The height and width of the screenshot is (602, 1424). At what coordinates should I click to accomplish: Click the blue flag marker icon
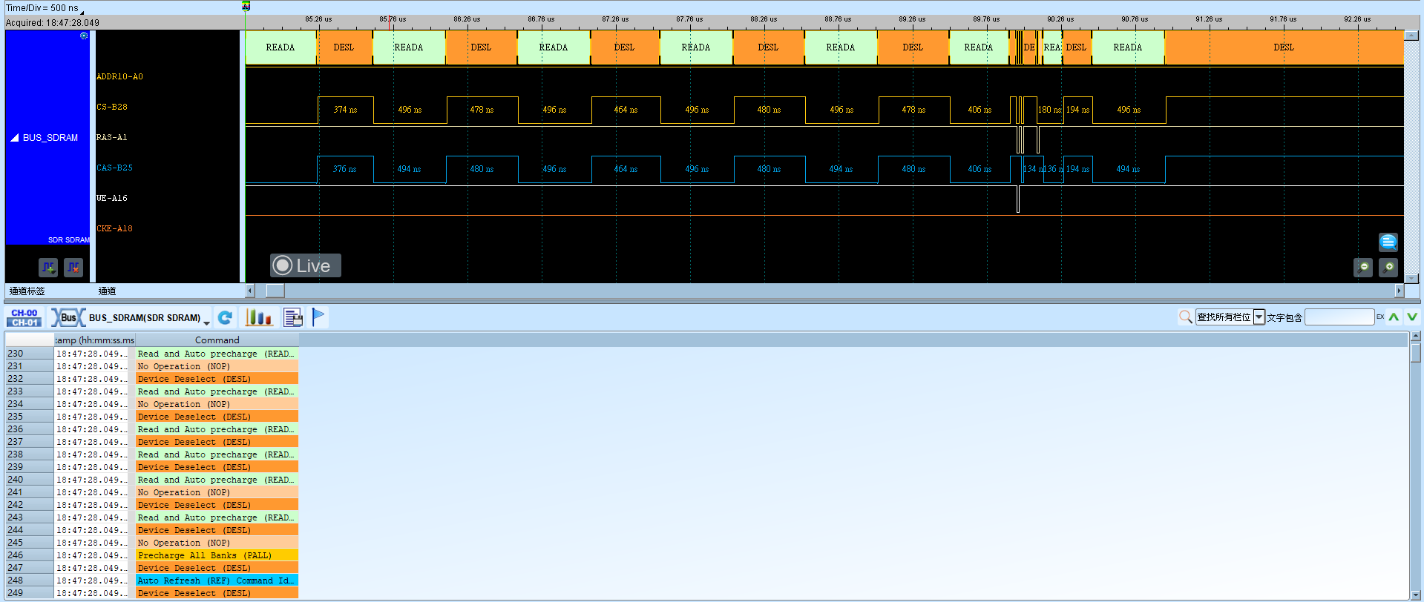pyautogui.click(x=318, y=317)
